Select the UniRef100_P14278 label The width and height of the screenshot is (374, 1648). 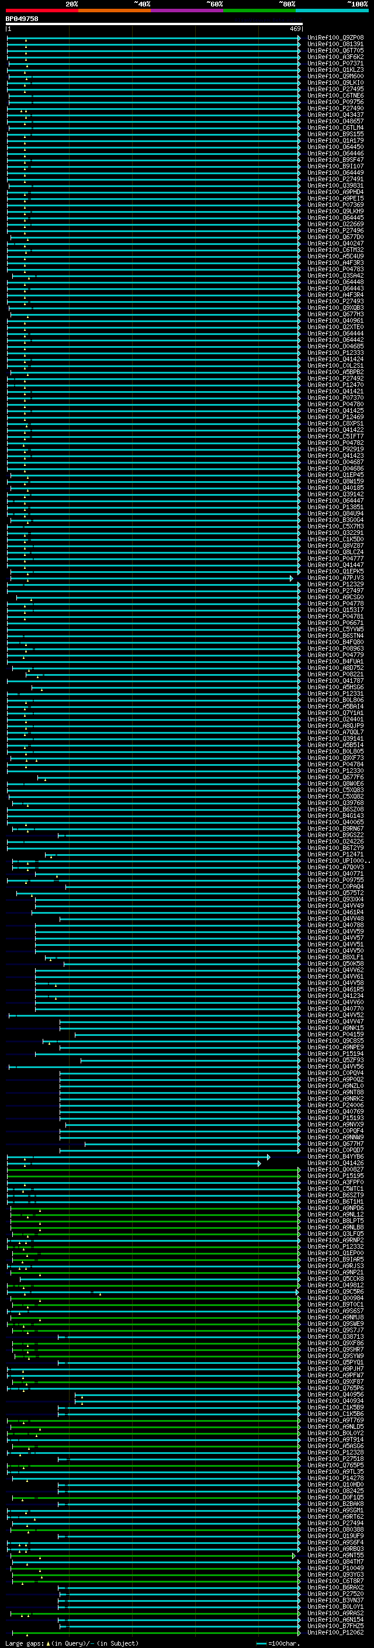(x=335, y=1479)
